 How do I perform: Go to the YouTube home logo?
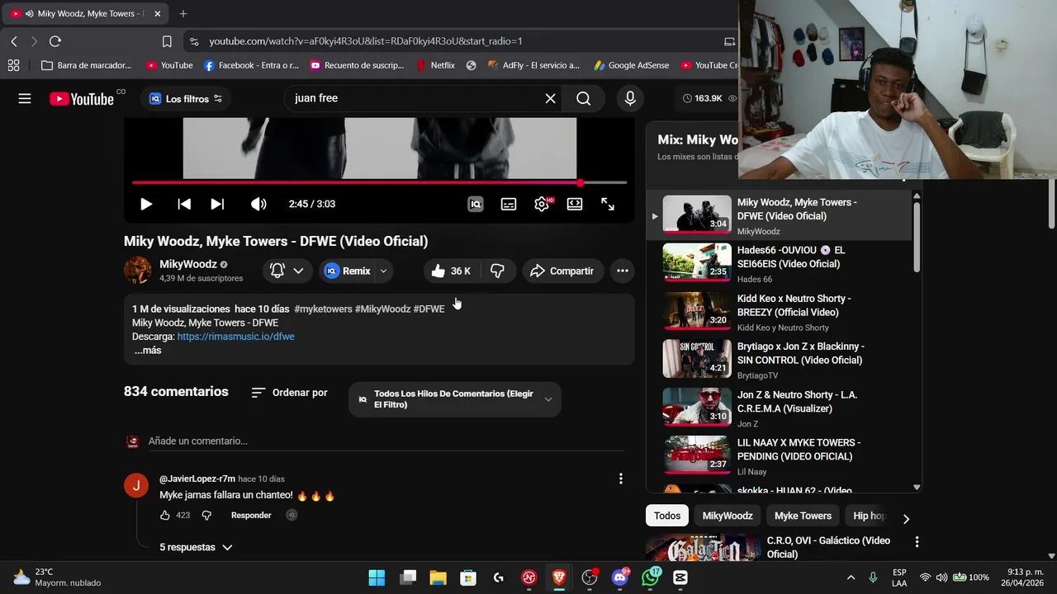pyautogui.click(x=82, y=99)
